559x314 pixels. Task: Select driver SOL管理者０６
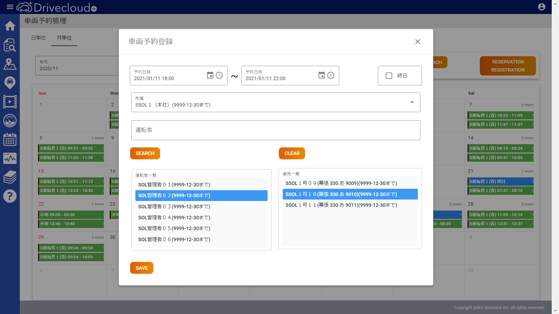point(201,239)
